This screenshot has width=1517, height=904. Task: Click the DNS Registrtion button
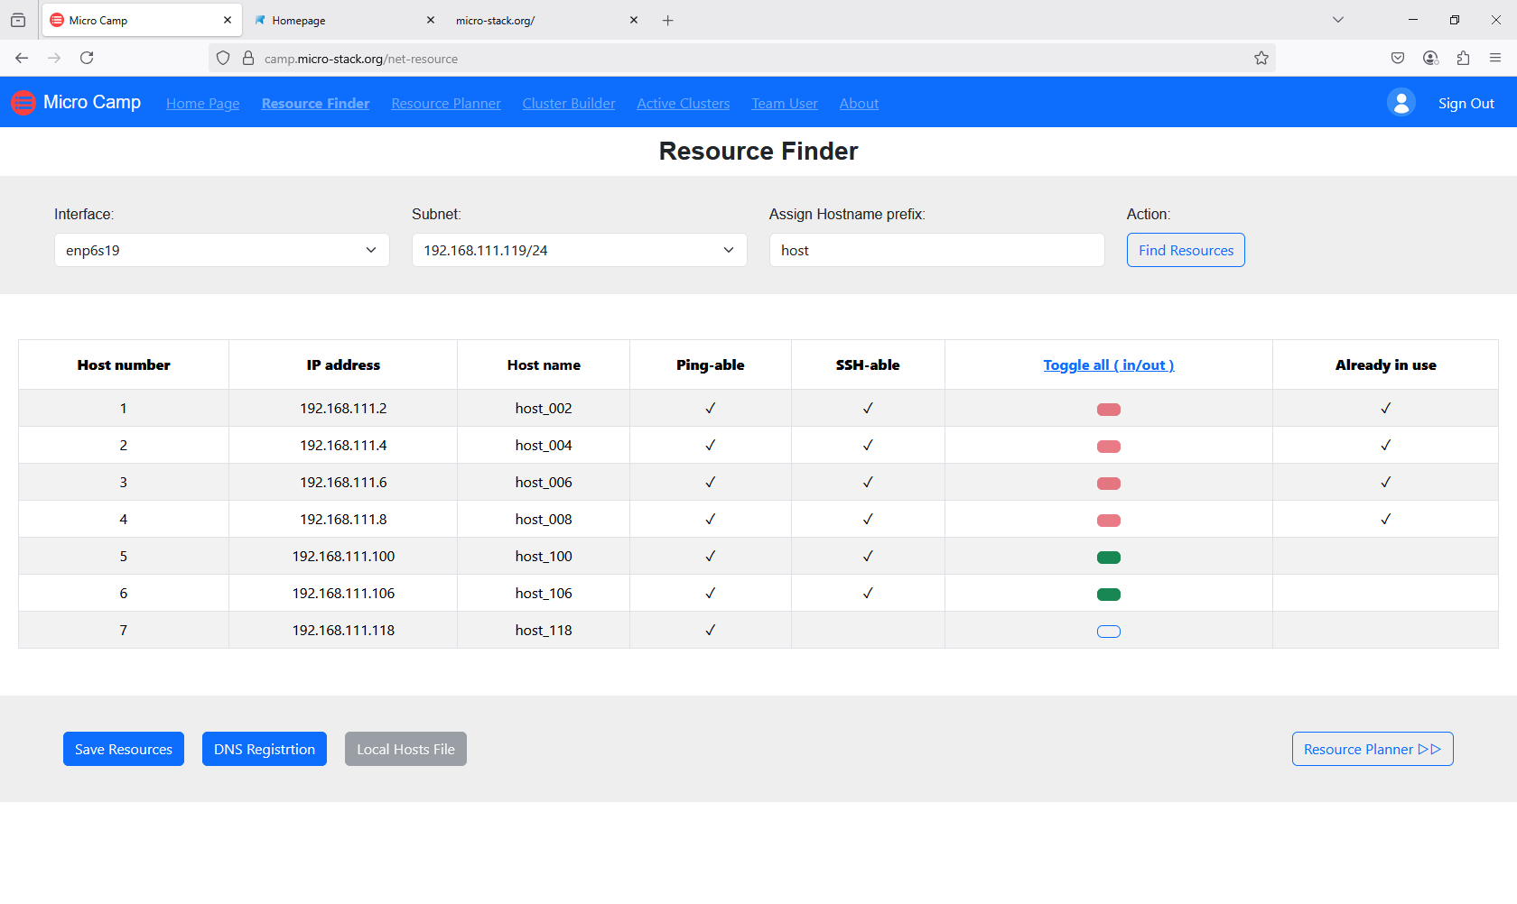pyautogui.click(x=265, y=749)
